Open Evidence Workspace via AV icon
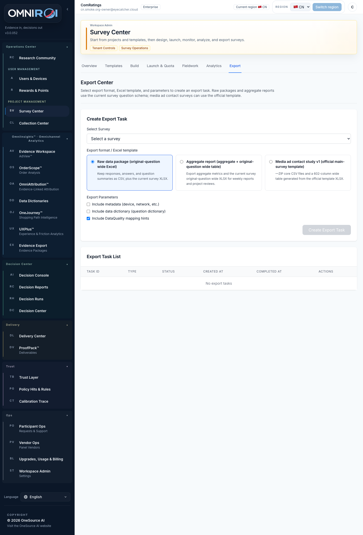Viewport: 363px width, 535px height. (x=12, y=151)
